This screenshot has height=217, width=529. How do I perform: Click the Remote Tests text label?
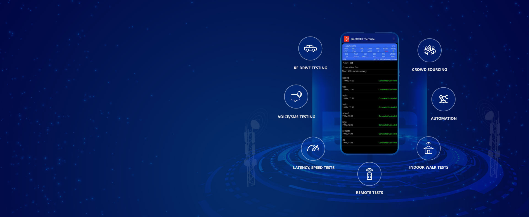pos(369,193)
